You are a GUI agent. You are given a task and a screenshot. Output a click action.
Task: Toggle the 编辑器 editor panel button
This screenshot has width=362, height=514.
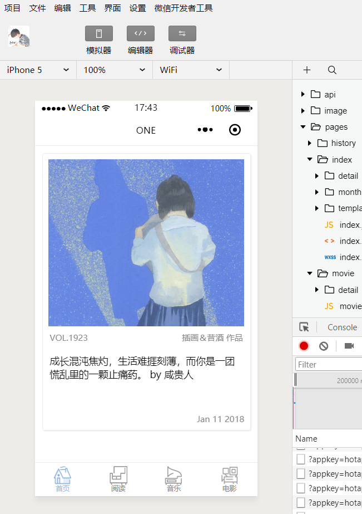coord(141,33)
